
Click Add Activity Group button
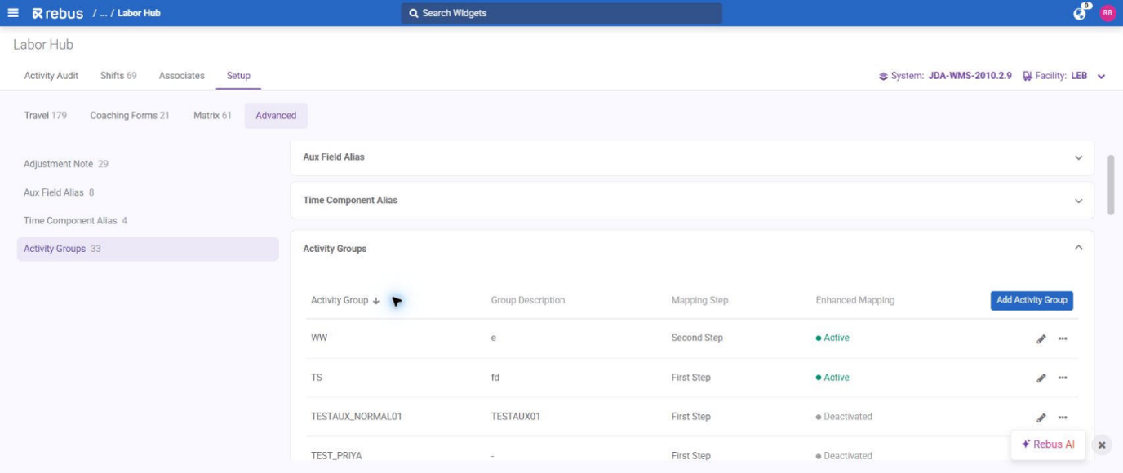1032,300
